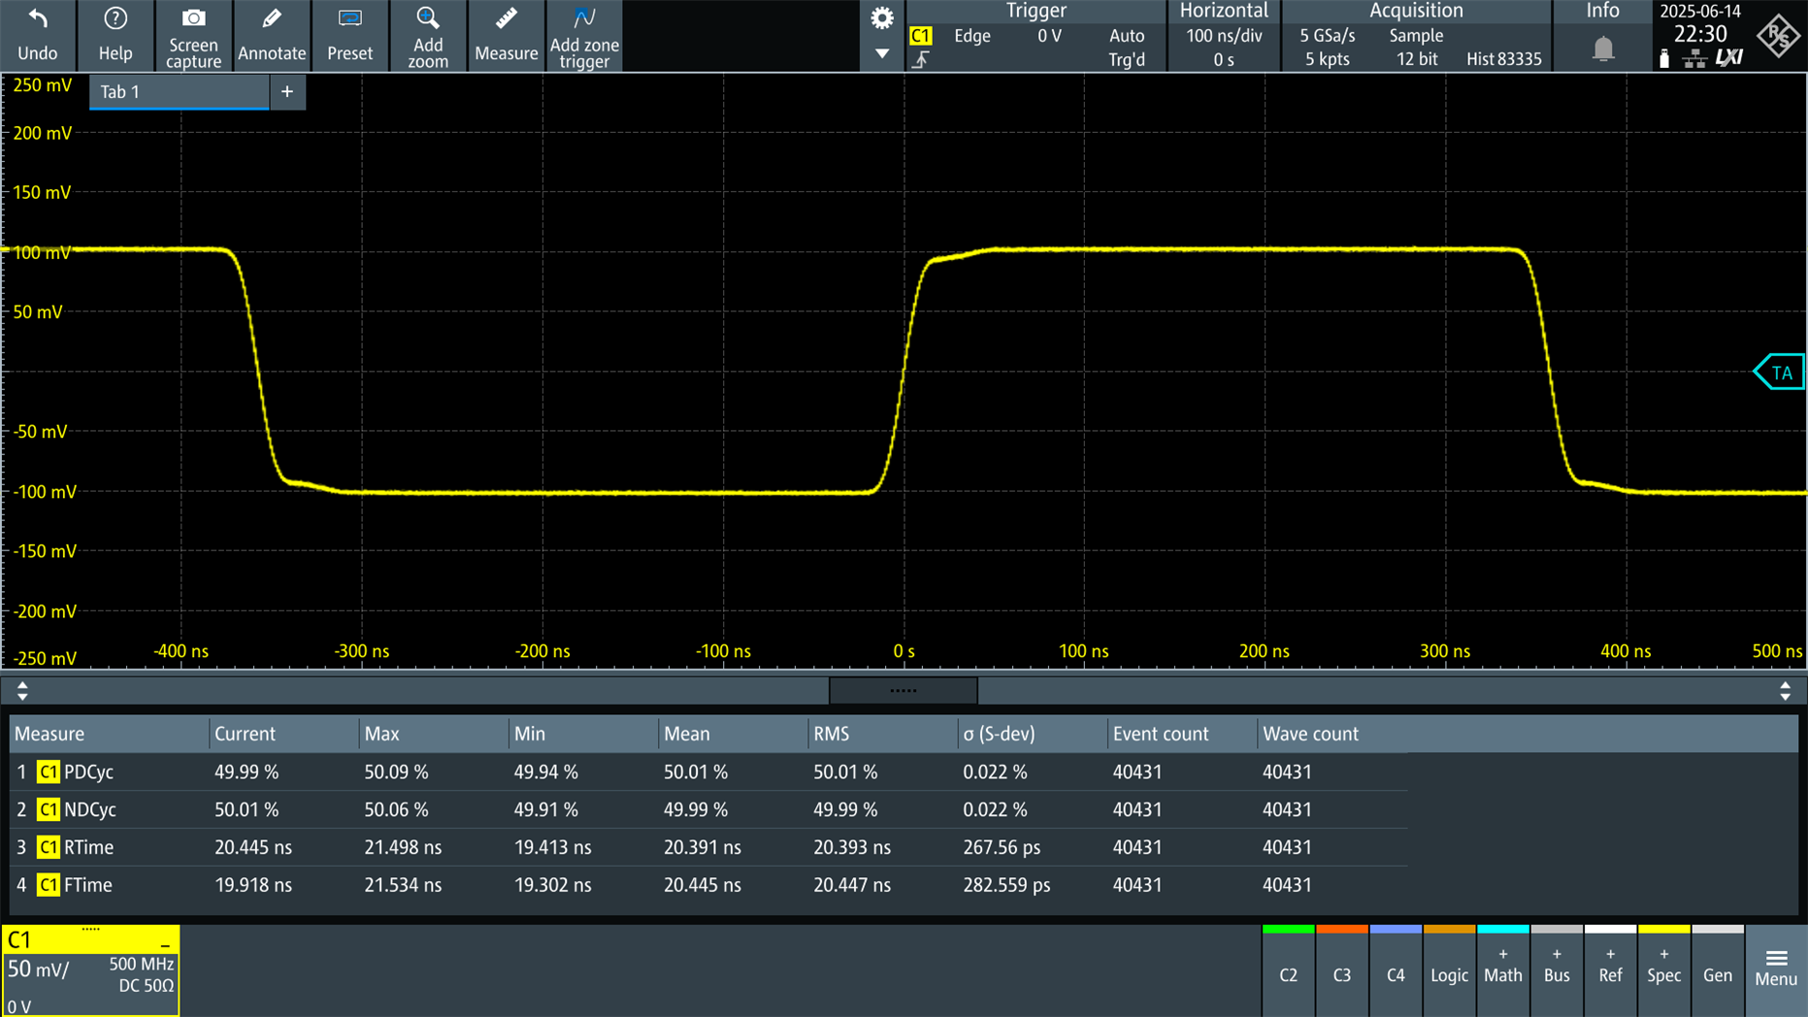Open the notification bell under Info
This screenshot has height=1017, width=1808.
(1603, 49)
